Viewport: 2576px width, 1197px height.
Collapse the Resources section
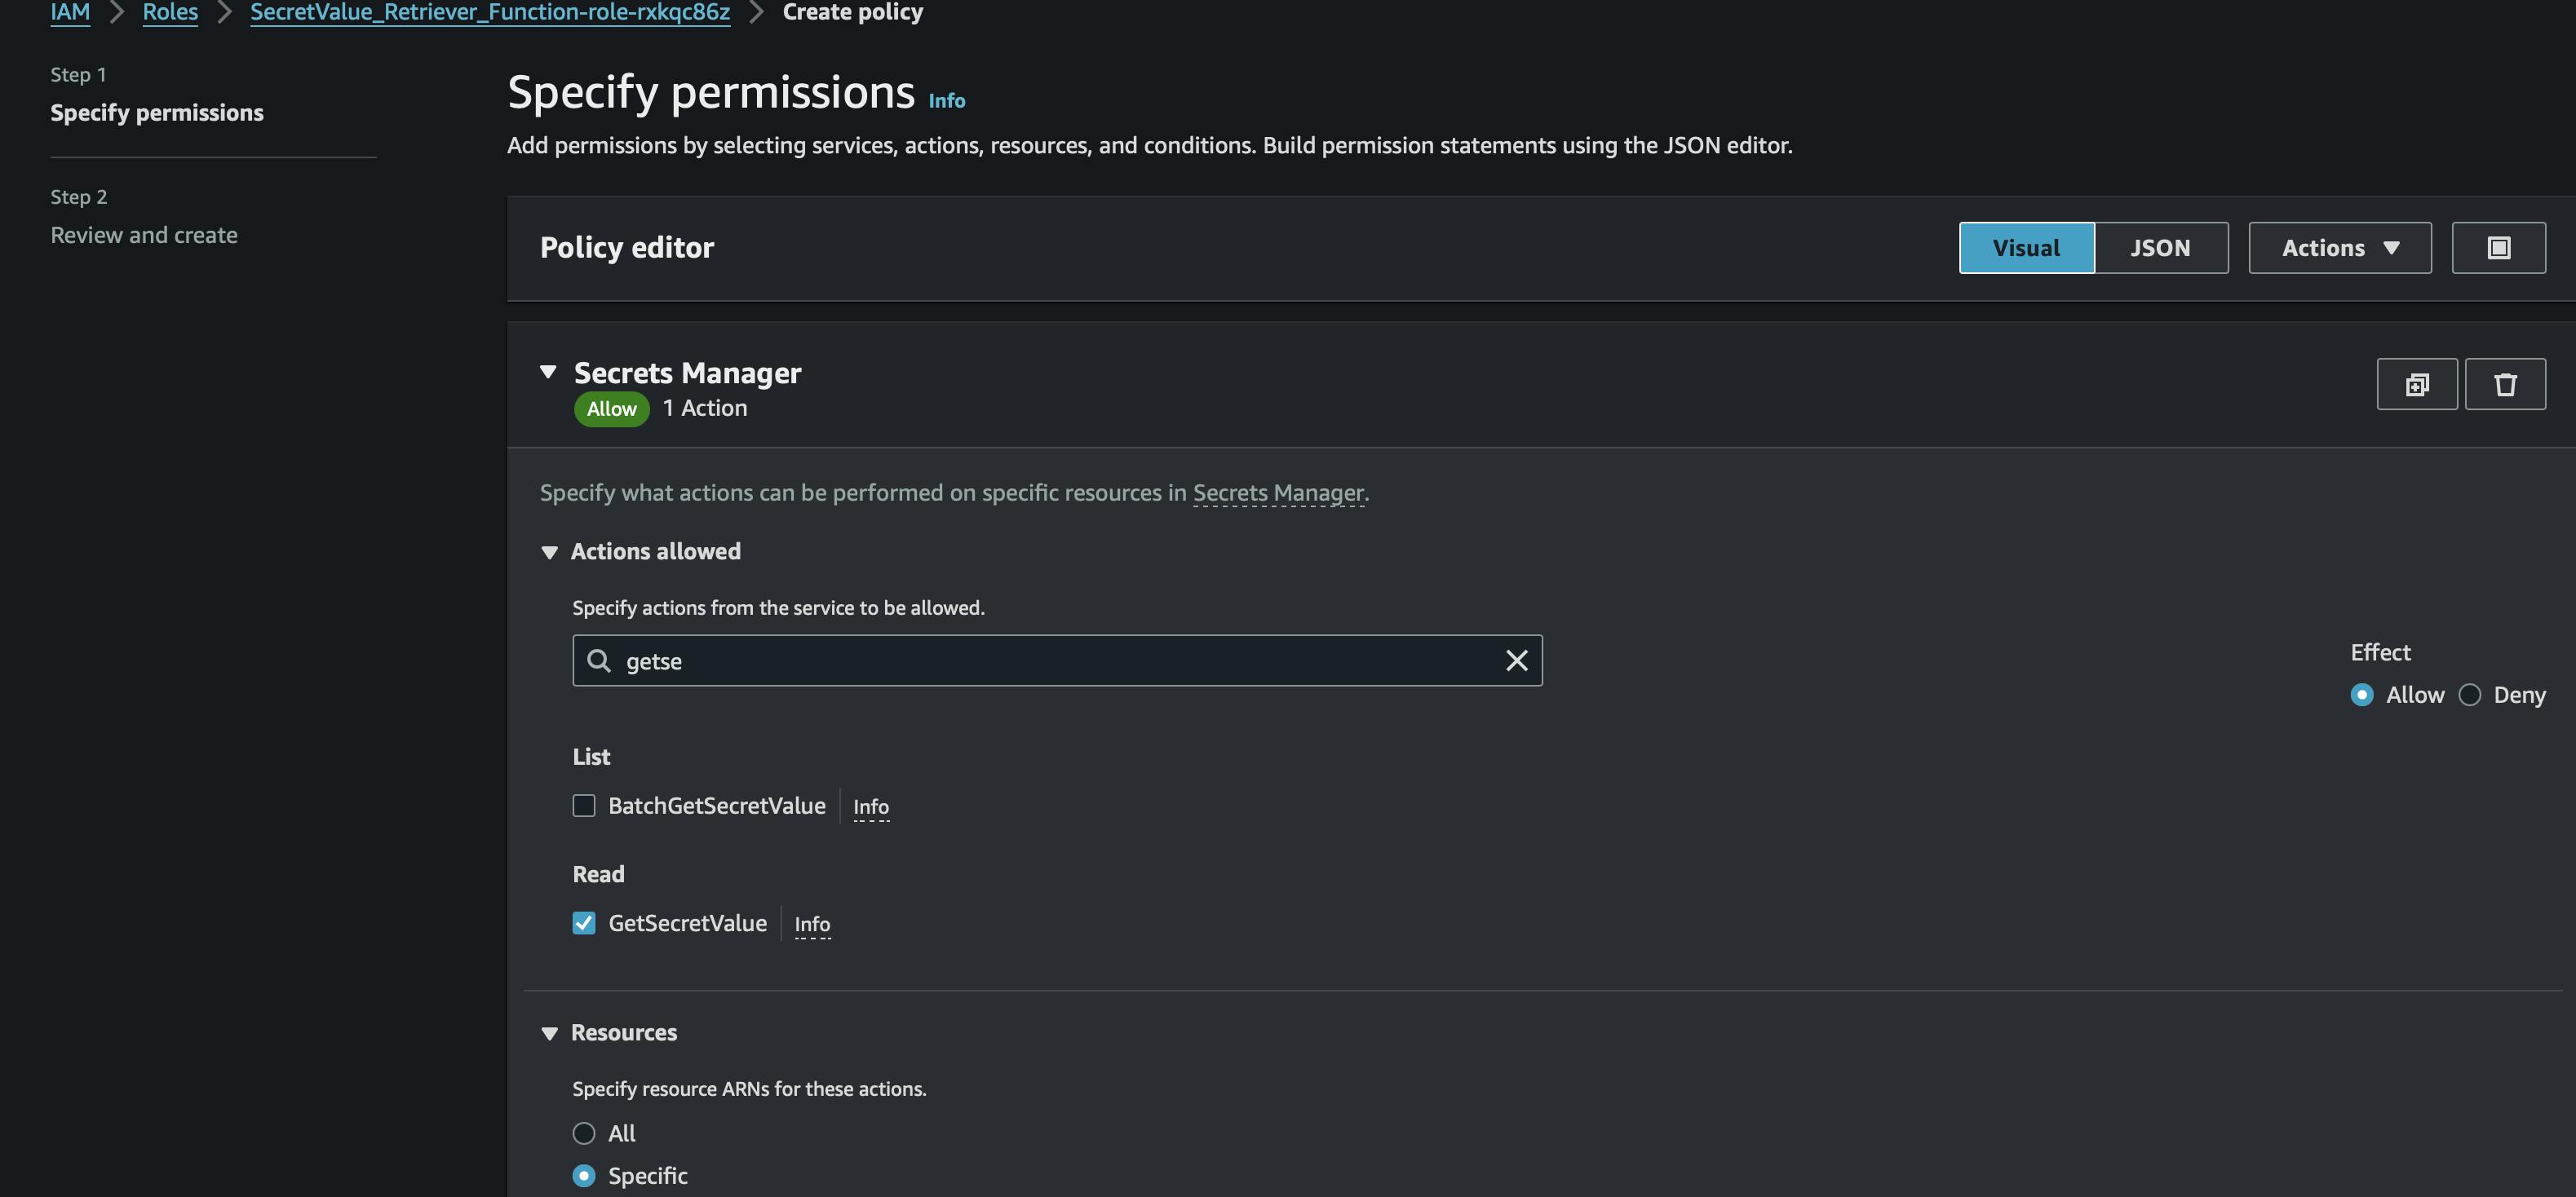pyautogui.click(x=549, y=1033)
